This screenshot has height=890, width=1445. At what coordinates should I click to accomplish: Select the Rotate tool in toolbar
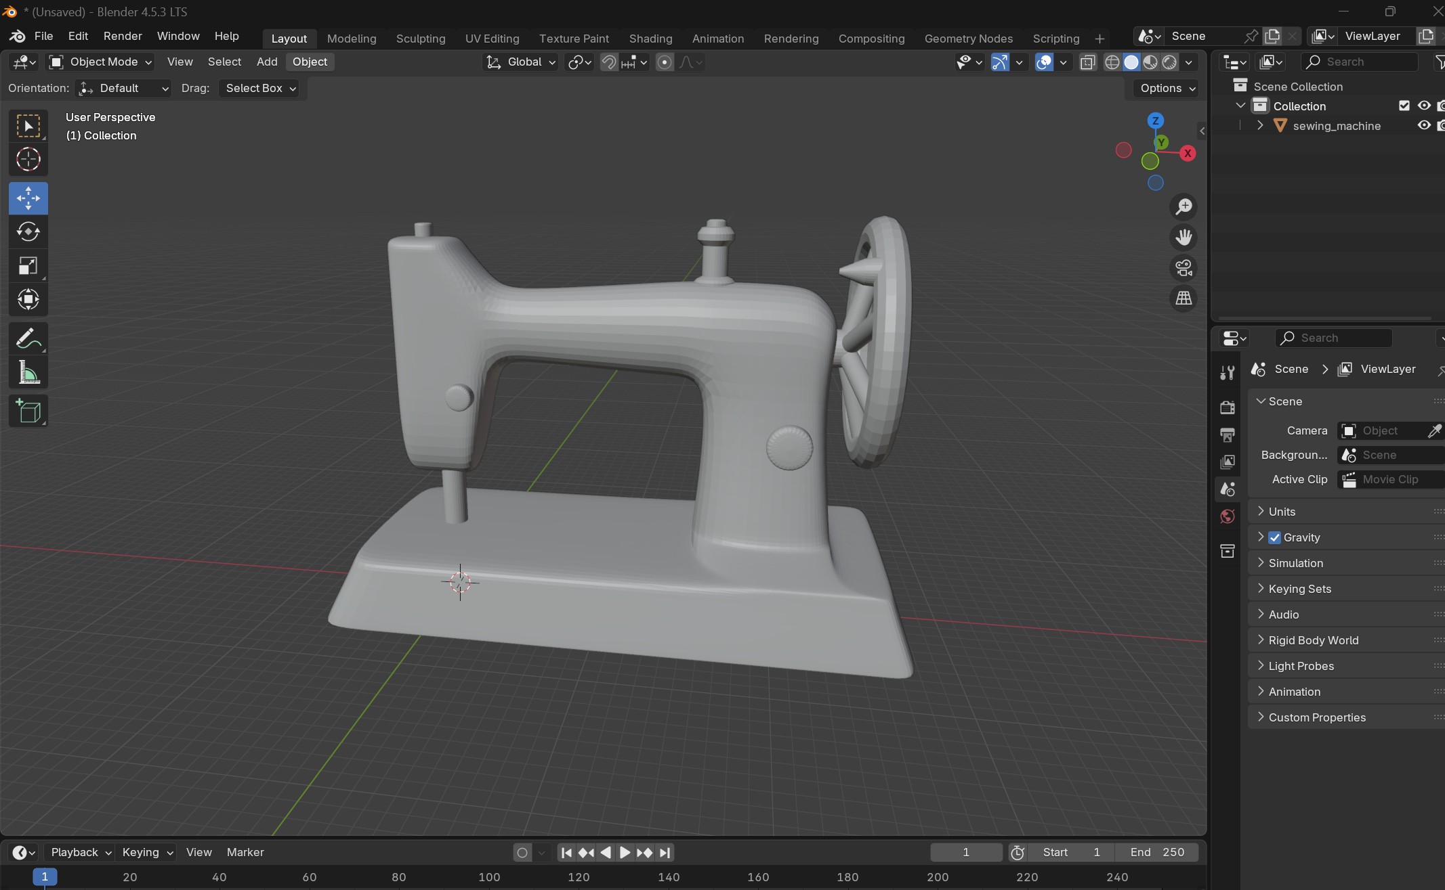coord(28,232)
